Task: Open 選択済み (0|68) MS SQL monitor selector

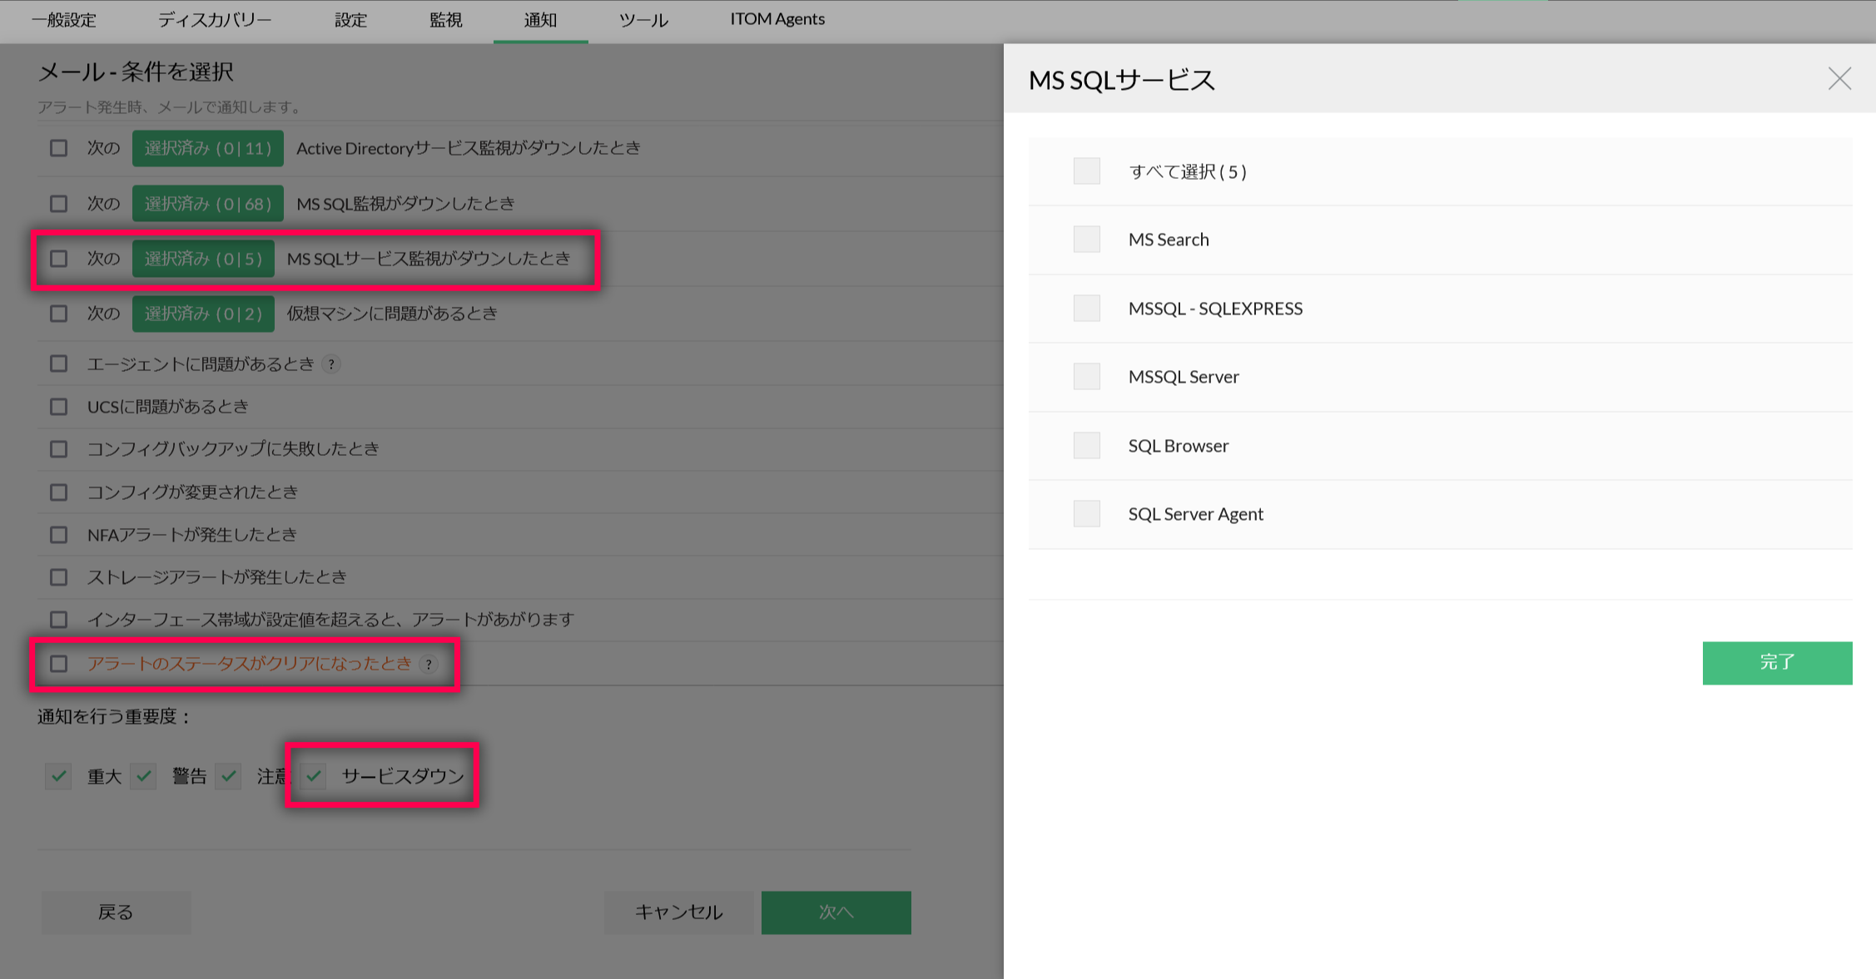Action: point(207,204)
